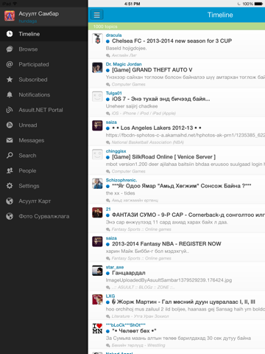The width and height of the screenshot is (265, 354).
Task: Open Фото Сурвалжлага section
Action: [x=44, y=216]
